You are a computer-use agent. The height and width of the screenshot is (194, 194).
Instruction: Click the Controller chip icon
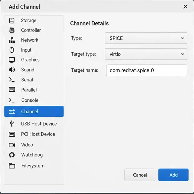point(12,30)
